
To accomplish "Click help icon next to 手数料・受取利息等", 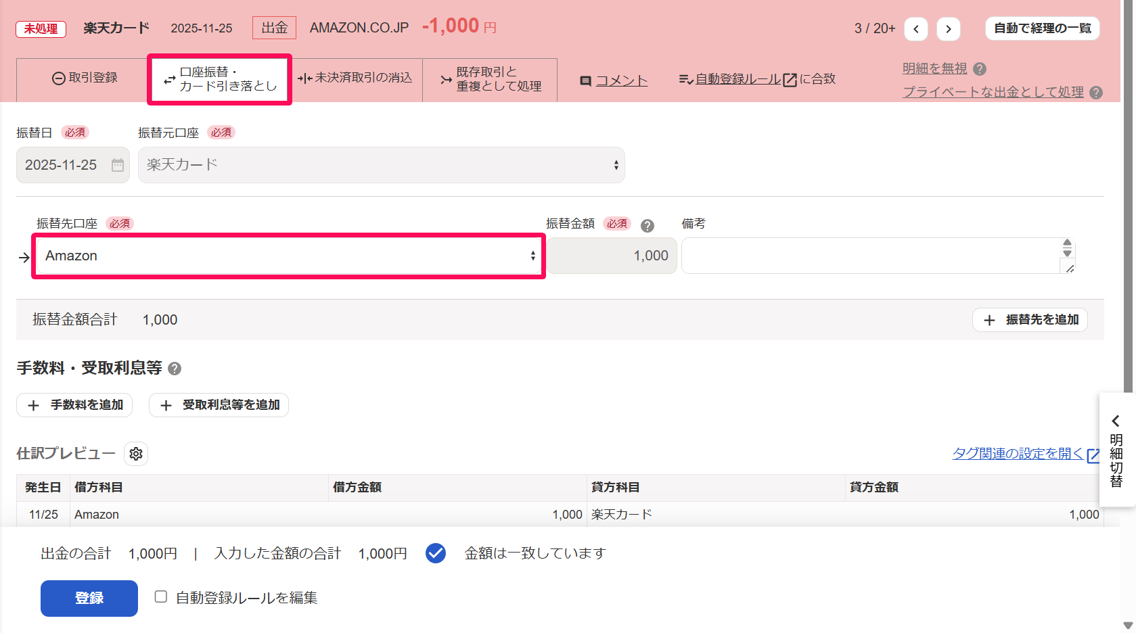I will click(175, 369).
